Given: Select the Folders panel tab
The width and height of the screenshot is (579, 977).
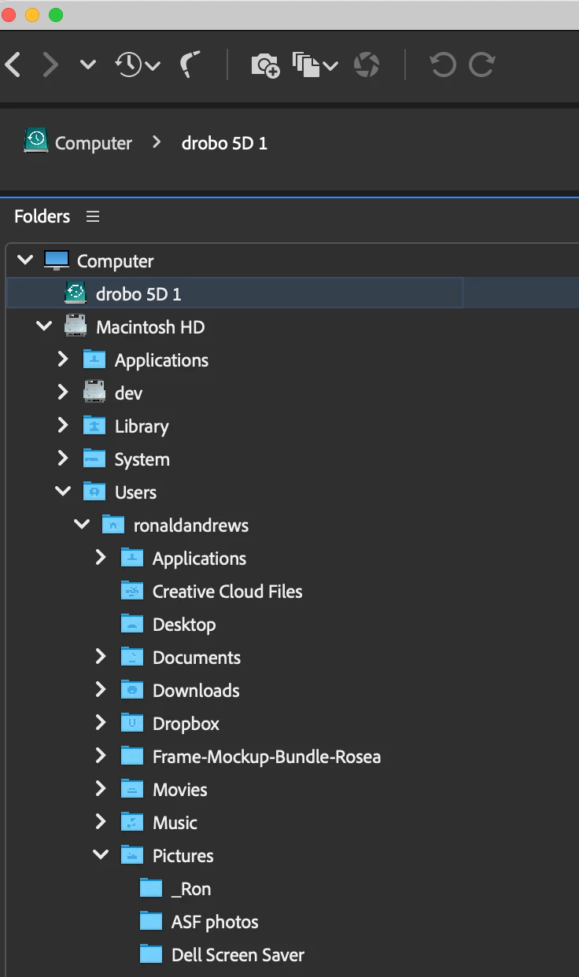Looking at the screenshot, I should 42,216.
